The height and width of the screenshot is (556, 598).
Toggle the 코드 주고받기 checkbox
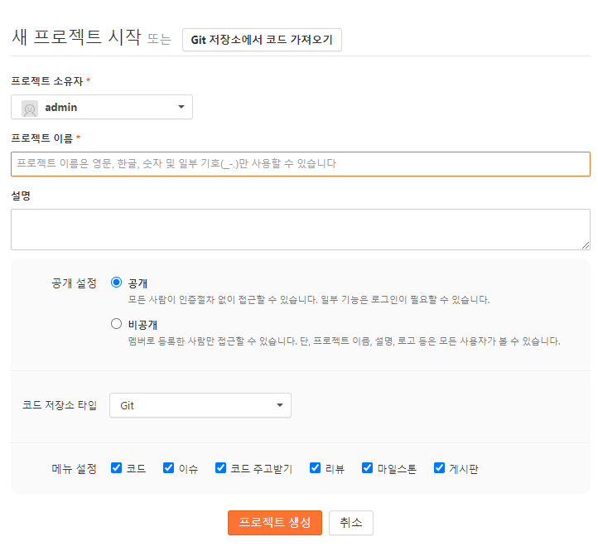coord(221,468)
